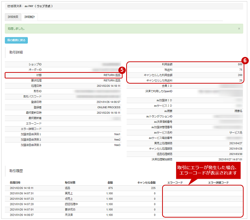Select the free1 value
The image size is (250, 220).
point(117,134)
